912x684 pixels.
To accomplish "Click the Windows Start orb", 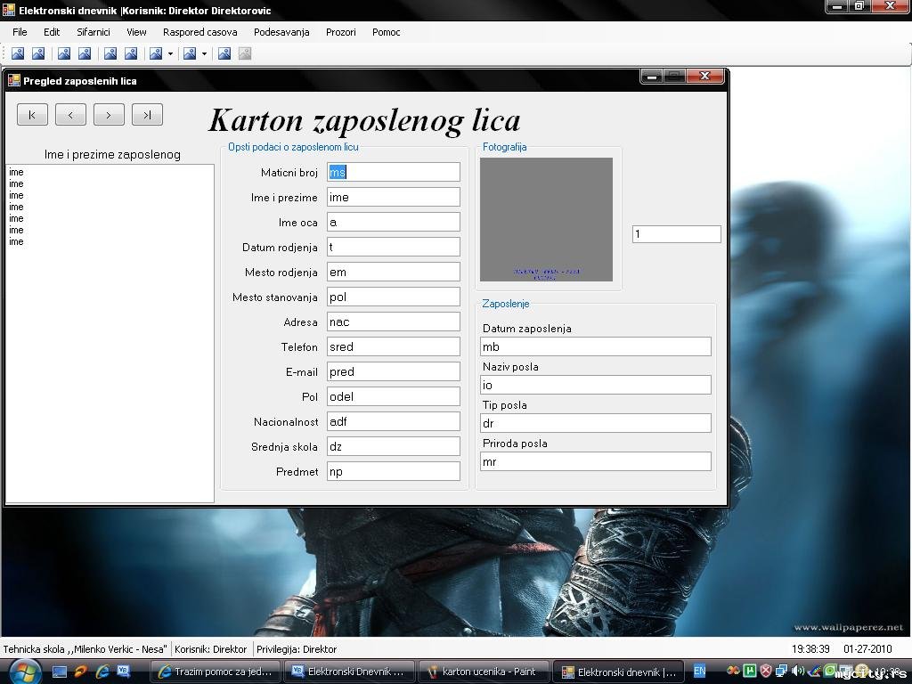I will pyautogui.click(x=24, y=671).
